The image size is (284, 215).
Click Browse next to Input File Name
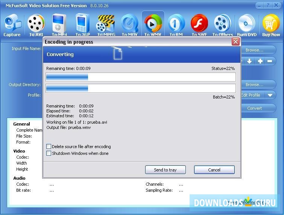258,50
